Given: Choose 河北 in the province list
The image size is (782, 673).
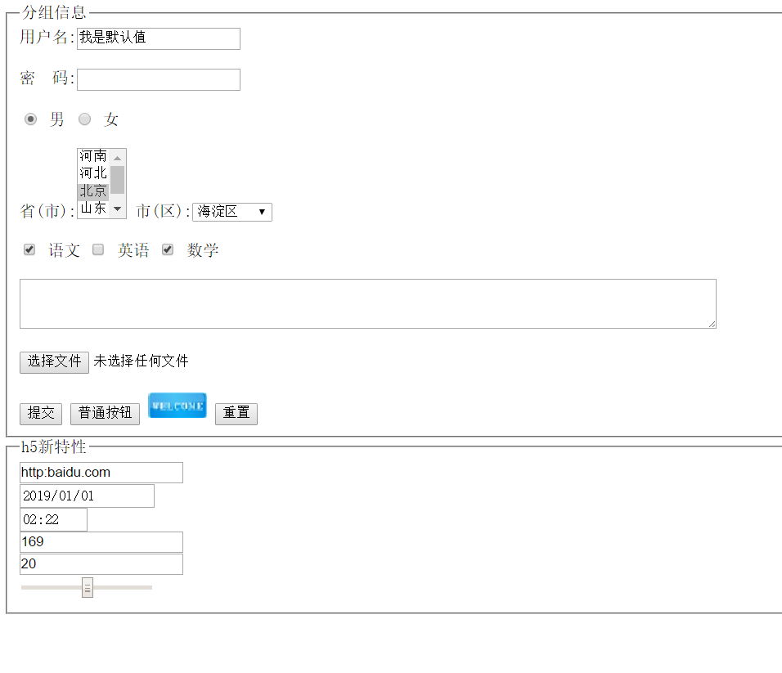Looking at the screenshot, I should [93, 173].
